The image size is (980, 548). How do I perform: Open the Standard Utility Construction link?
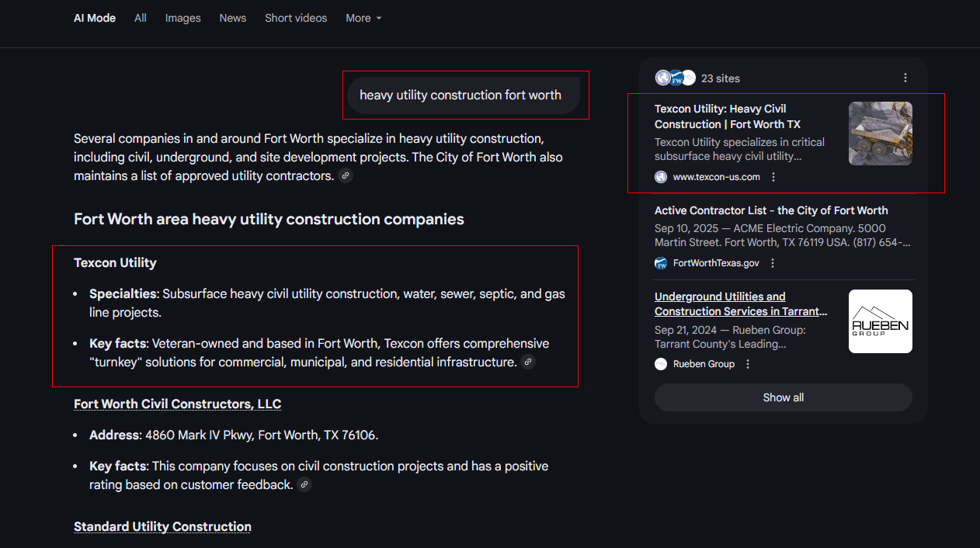162,526
